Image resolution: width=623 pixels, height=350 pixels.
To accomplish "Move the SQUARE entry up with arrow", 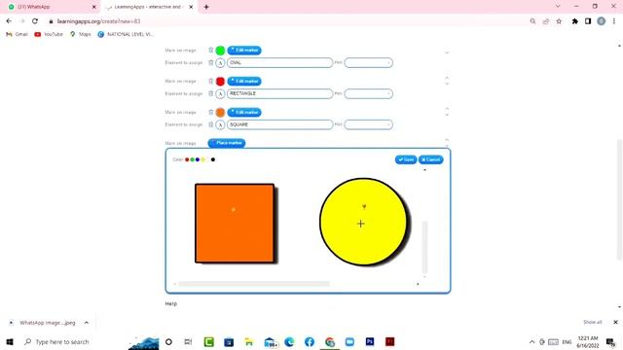I will [x=447, y=109].
